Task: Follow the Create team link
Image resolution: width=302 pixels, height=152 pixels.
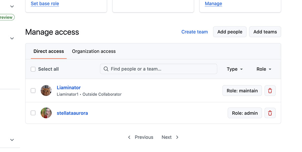Action: 195,32
